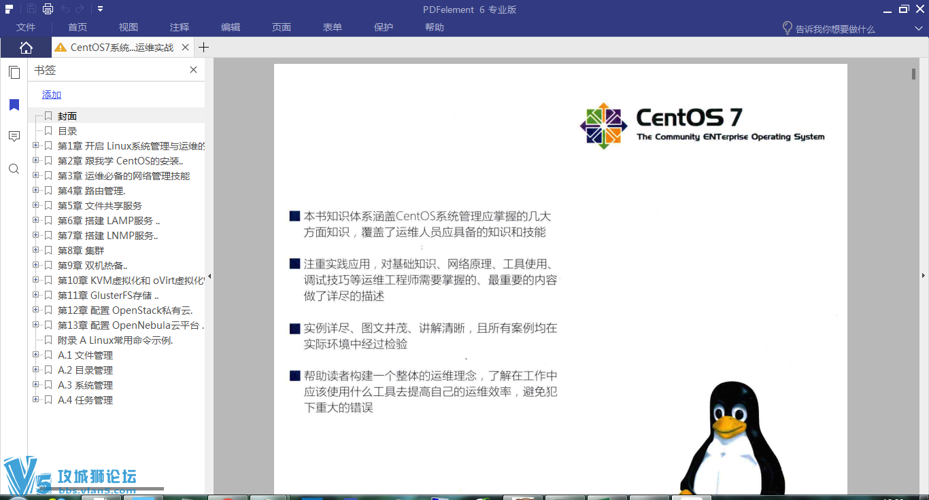The width and height of the screenshot is (929, 500).
Task: Click the warning icon on CentOS7 tab
Action: point(61,48)
